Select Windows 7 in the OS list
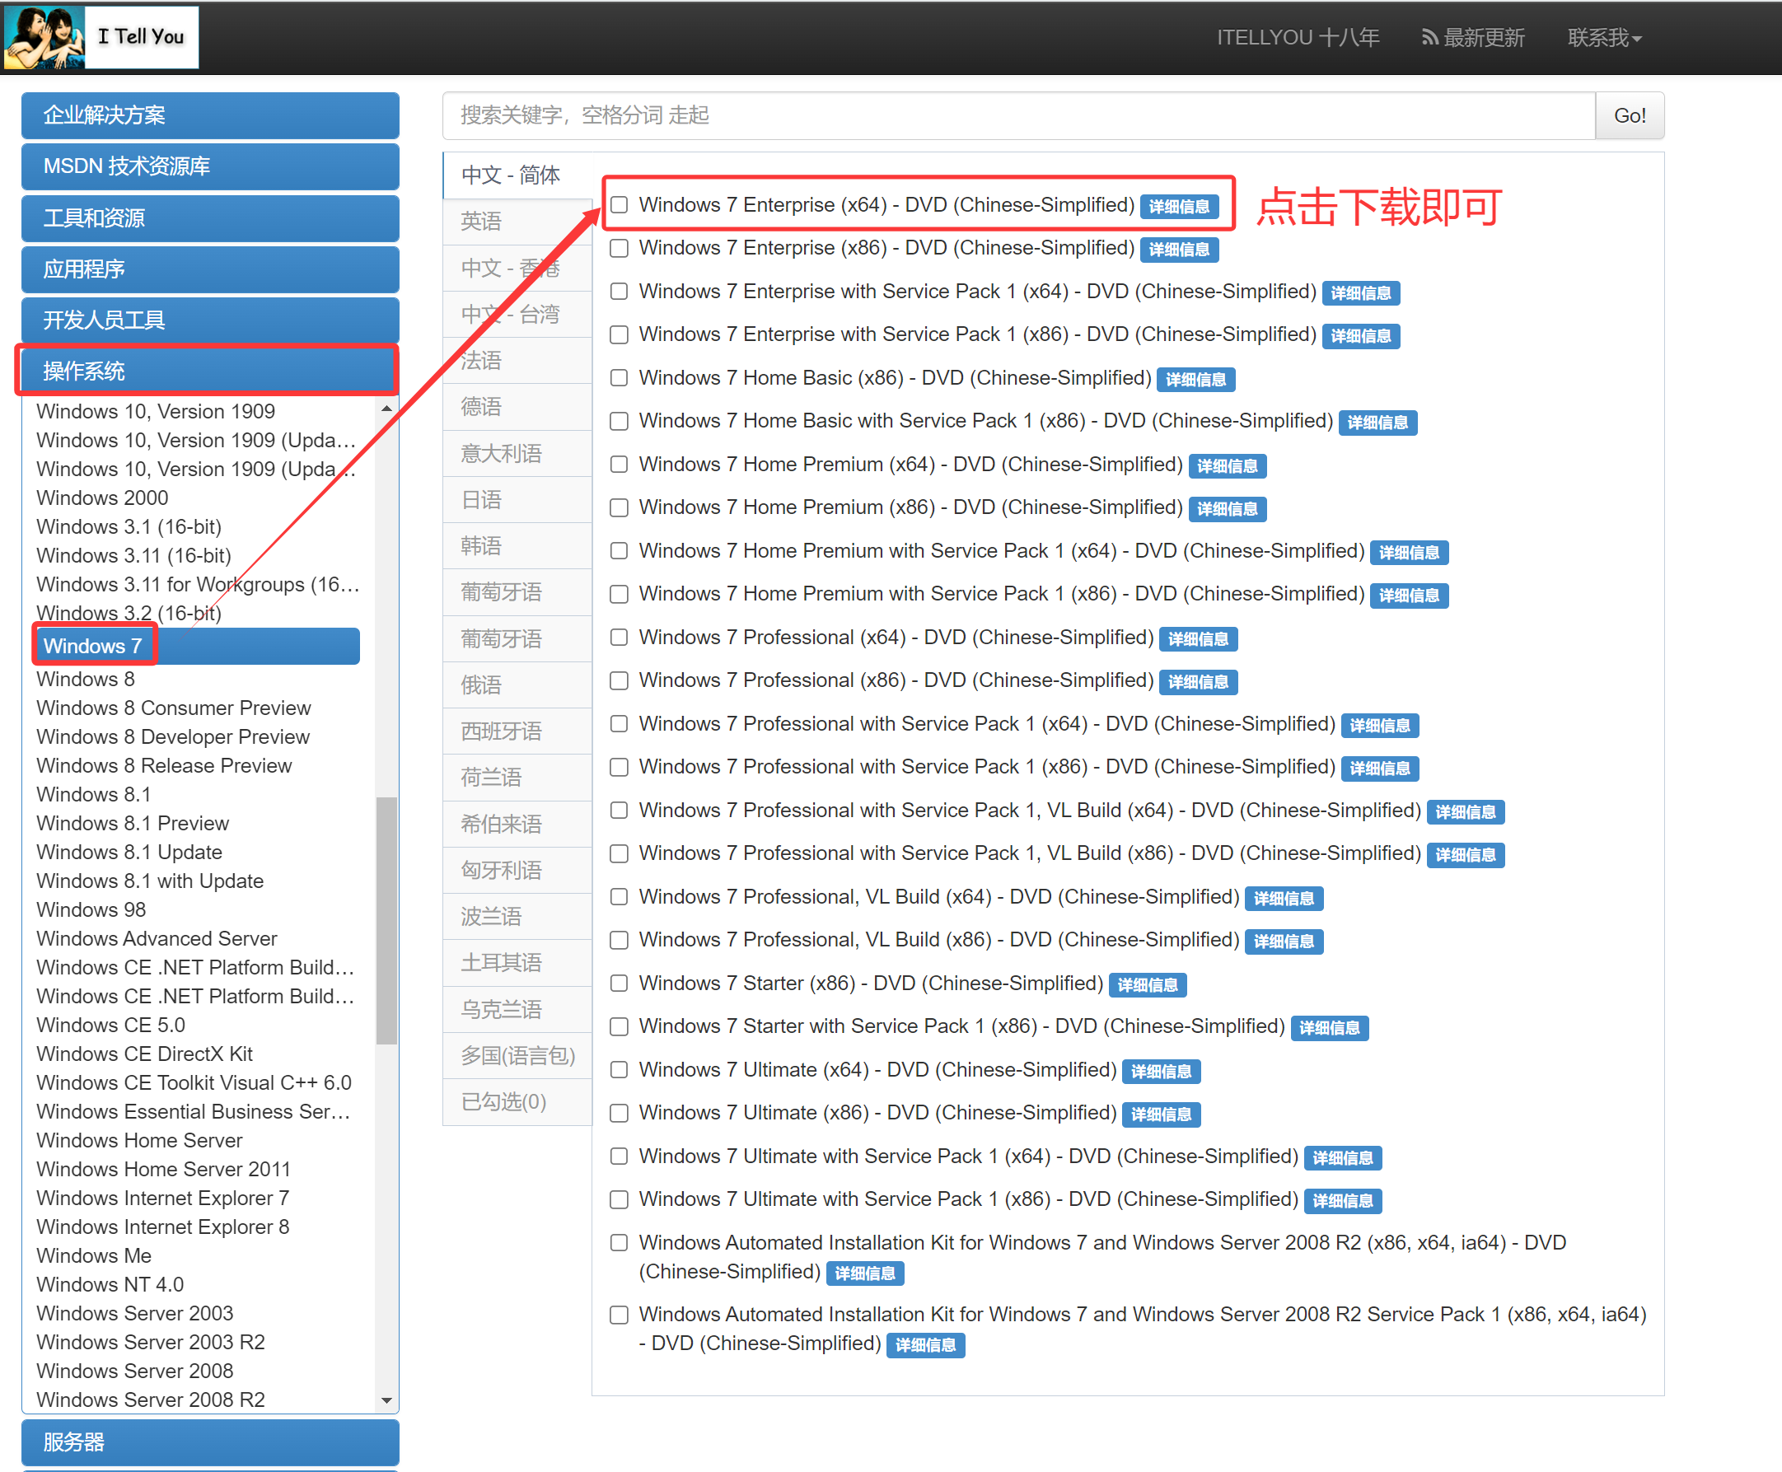Screen dimensions: 1782x1472 197,646
